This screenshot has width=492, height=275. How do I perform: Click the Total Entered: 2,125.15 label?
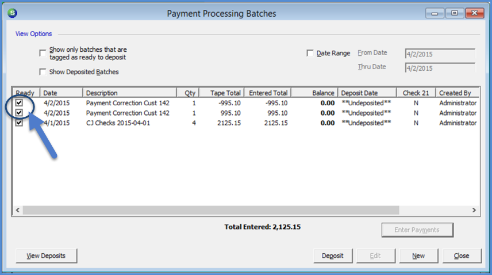pyautogui.click(x=262, y=227)
